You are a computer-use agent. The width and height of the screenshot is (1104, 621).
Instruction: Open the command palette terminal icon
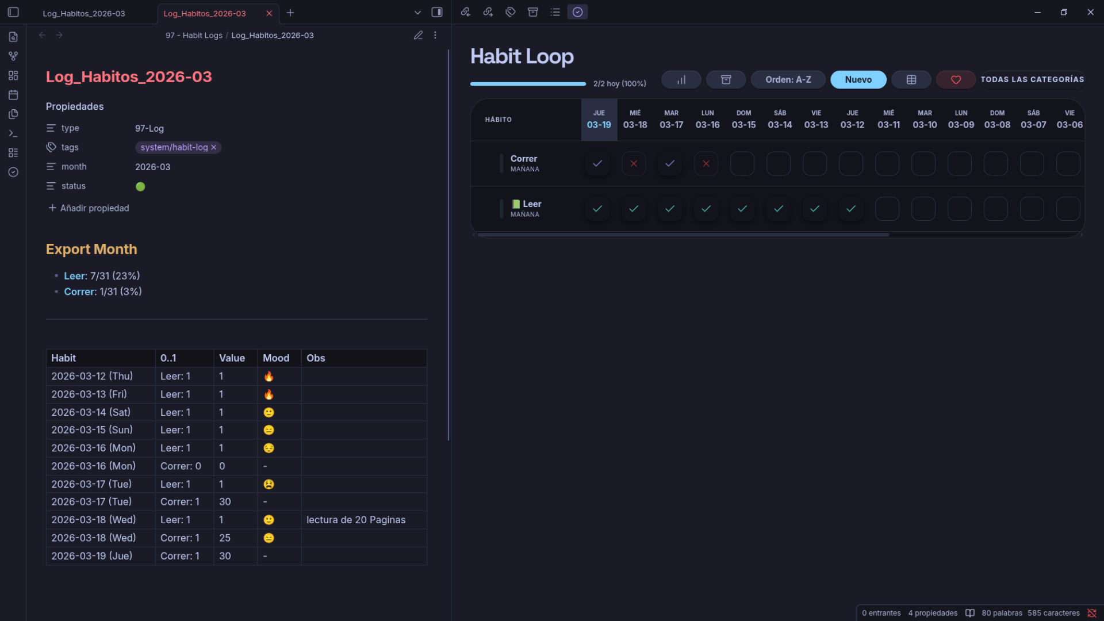point(13,133)
